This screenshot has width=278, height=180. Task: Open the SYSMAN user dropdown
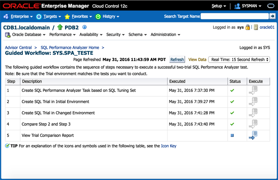(248, 6)
